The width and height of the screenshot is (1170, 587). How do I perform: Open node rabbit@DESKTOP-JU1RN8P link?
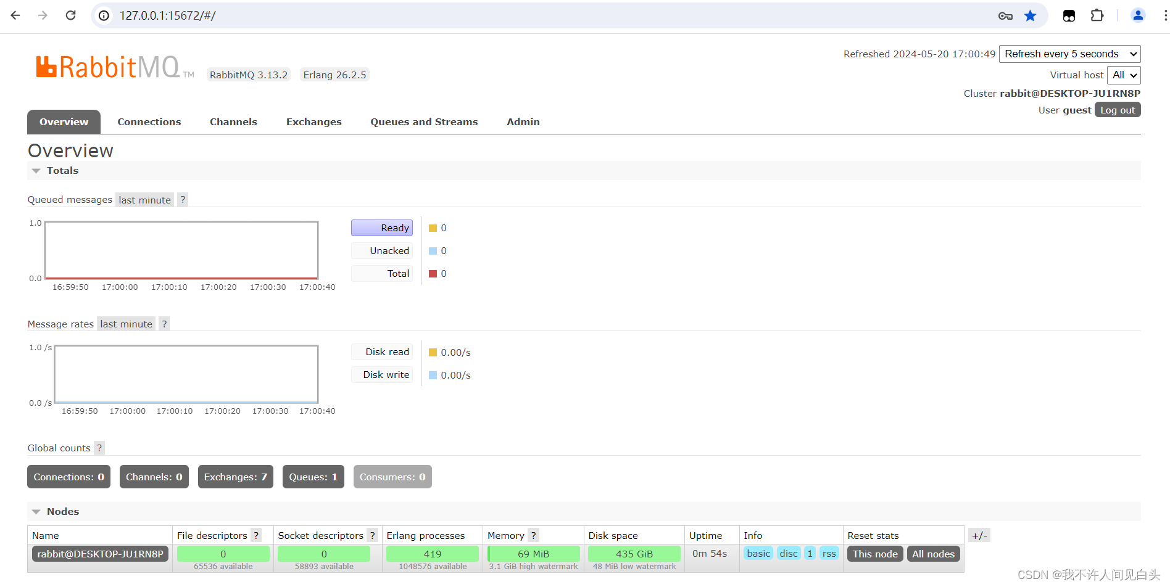pos(100,554)
